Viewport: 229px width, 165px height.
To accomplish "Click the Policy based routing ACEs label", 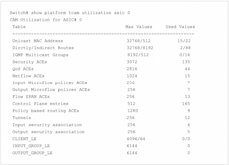I will click(x=46, y=111).
